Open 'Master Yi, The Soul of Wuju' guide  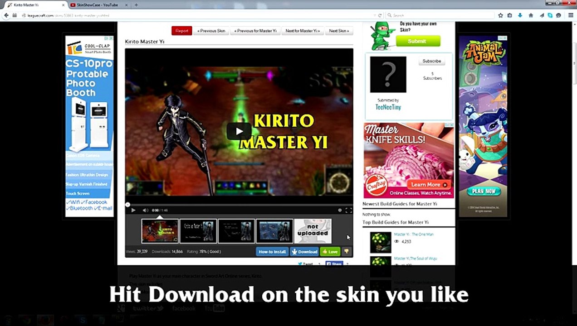[416, 259]
